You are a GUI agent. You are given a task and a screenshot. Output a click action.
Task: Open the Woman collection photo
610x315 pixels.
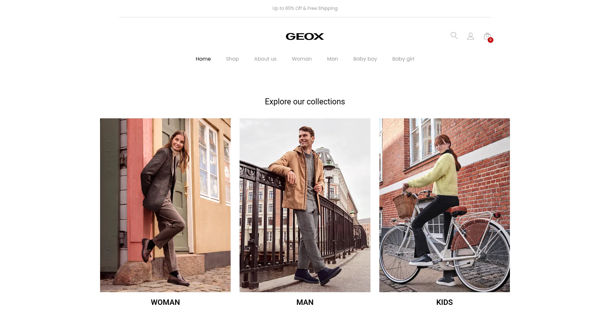point(165,205)
